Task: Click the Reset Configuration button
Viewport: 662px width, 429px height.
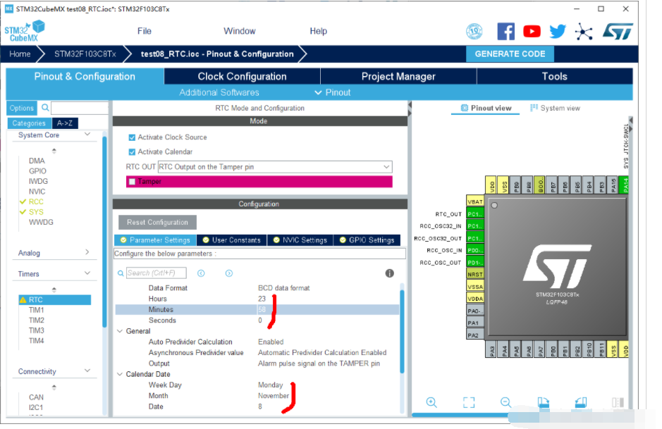Action: (157, 223)
